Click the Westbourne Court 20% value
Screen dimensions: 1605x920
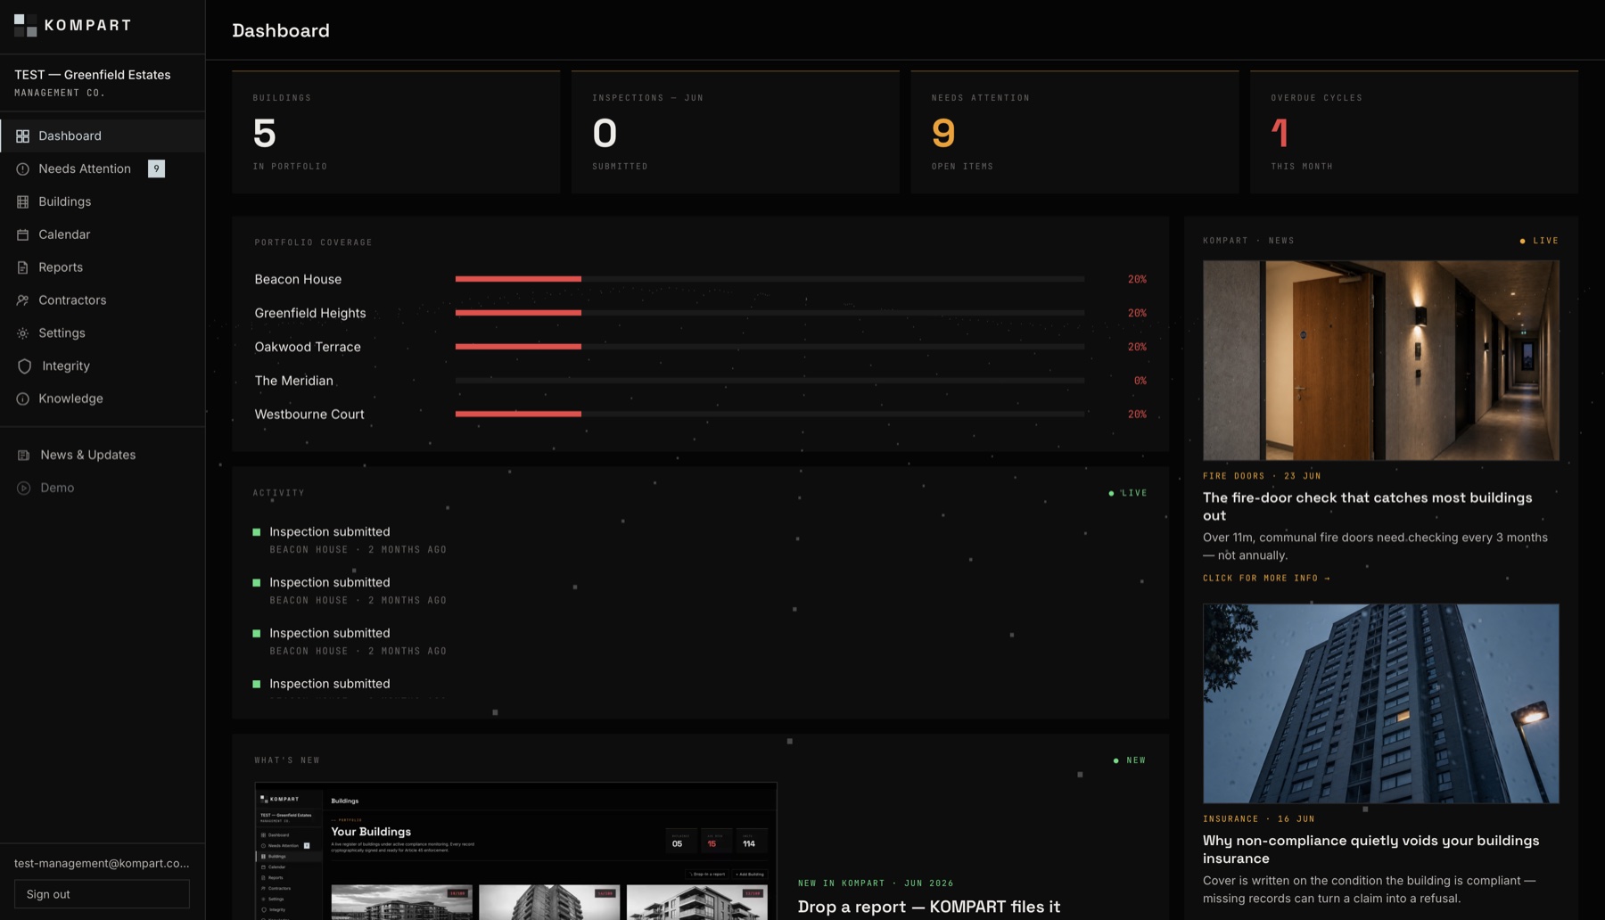click(x=1137, y=415)
